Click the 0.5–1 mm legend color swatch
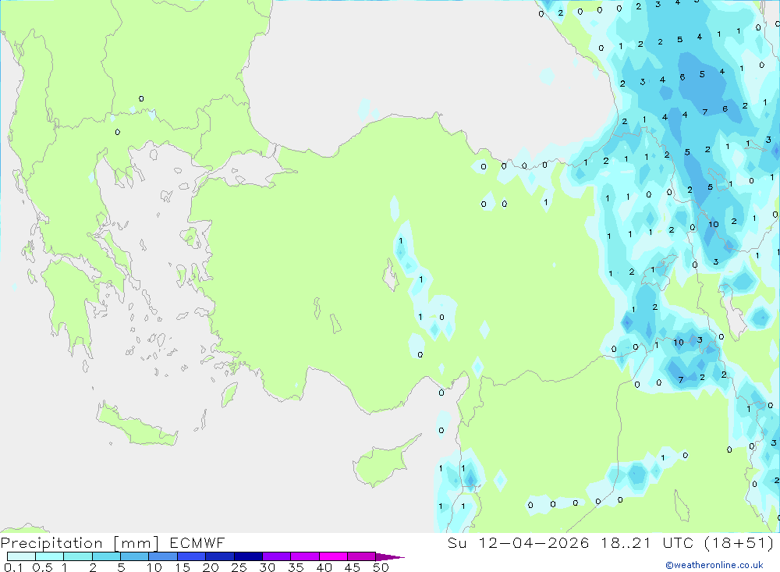 point(50,556)
